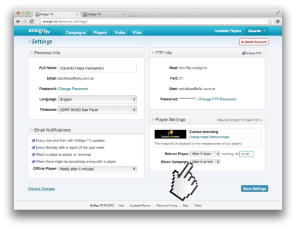
Task: Click the Change Image link
Action: (198, 137)
